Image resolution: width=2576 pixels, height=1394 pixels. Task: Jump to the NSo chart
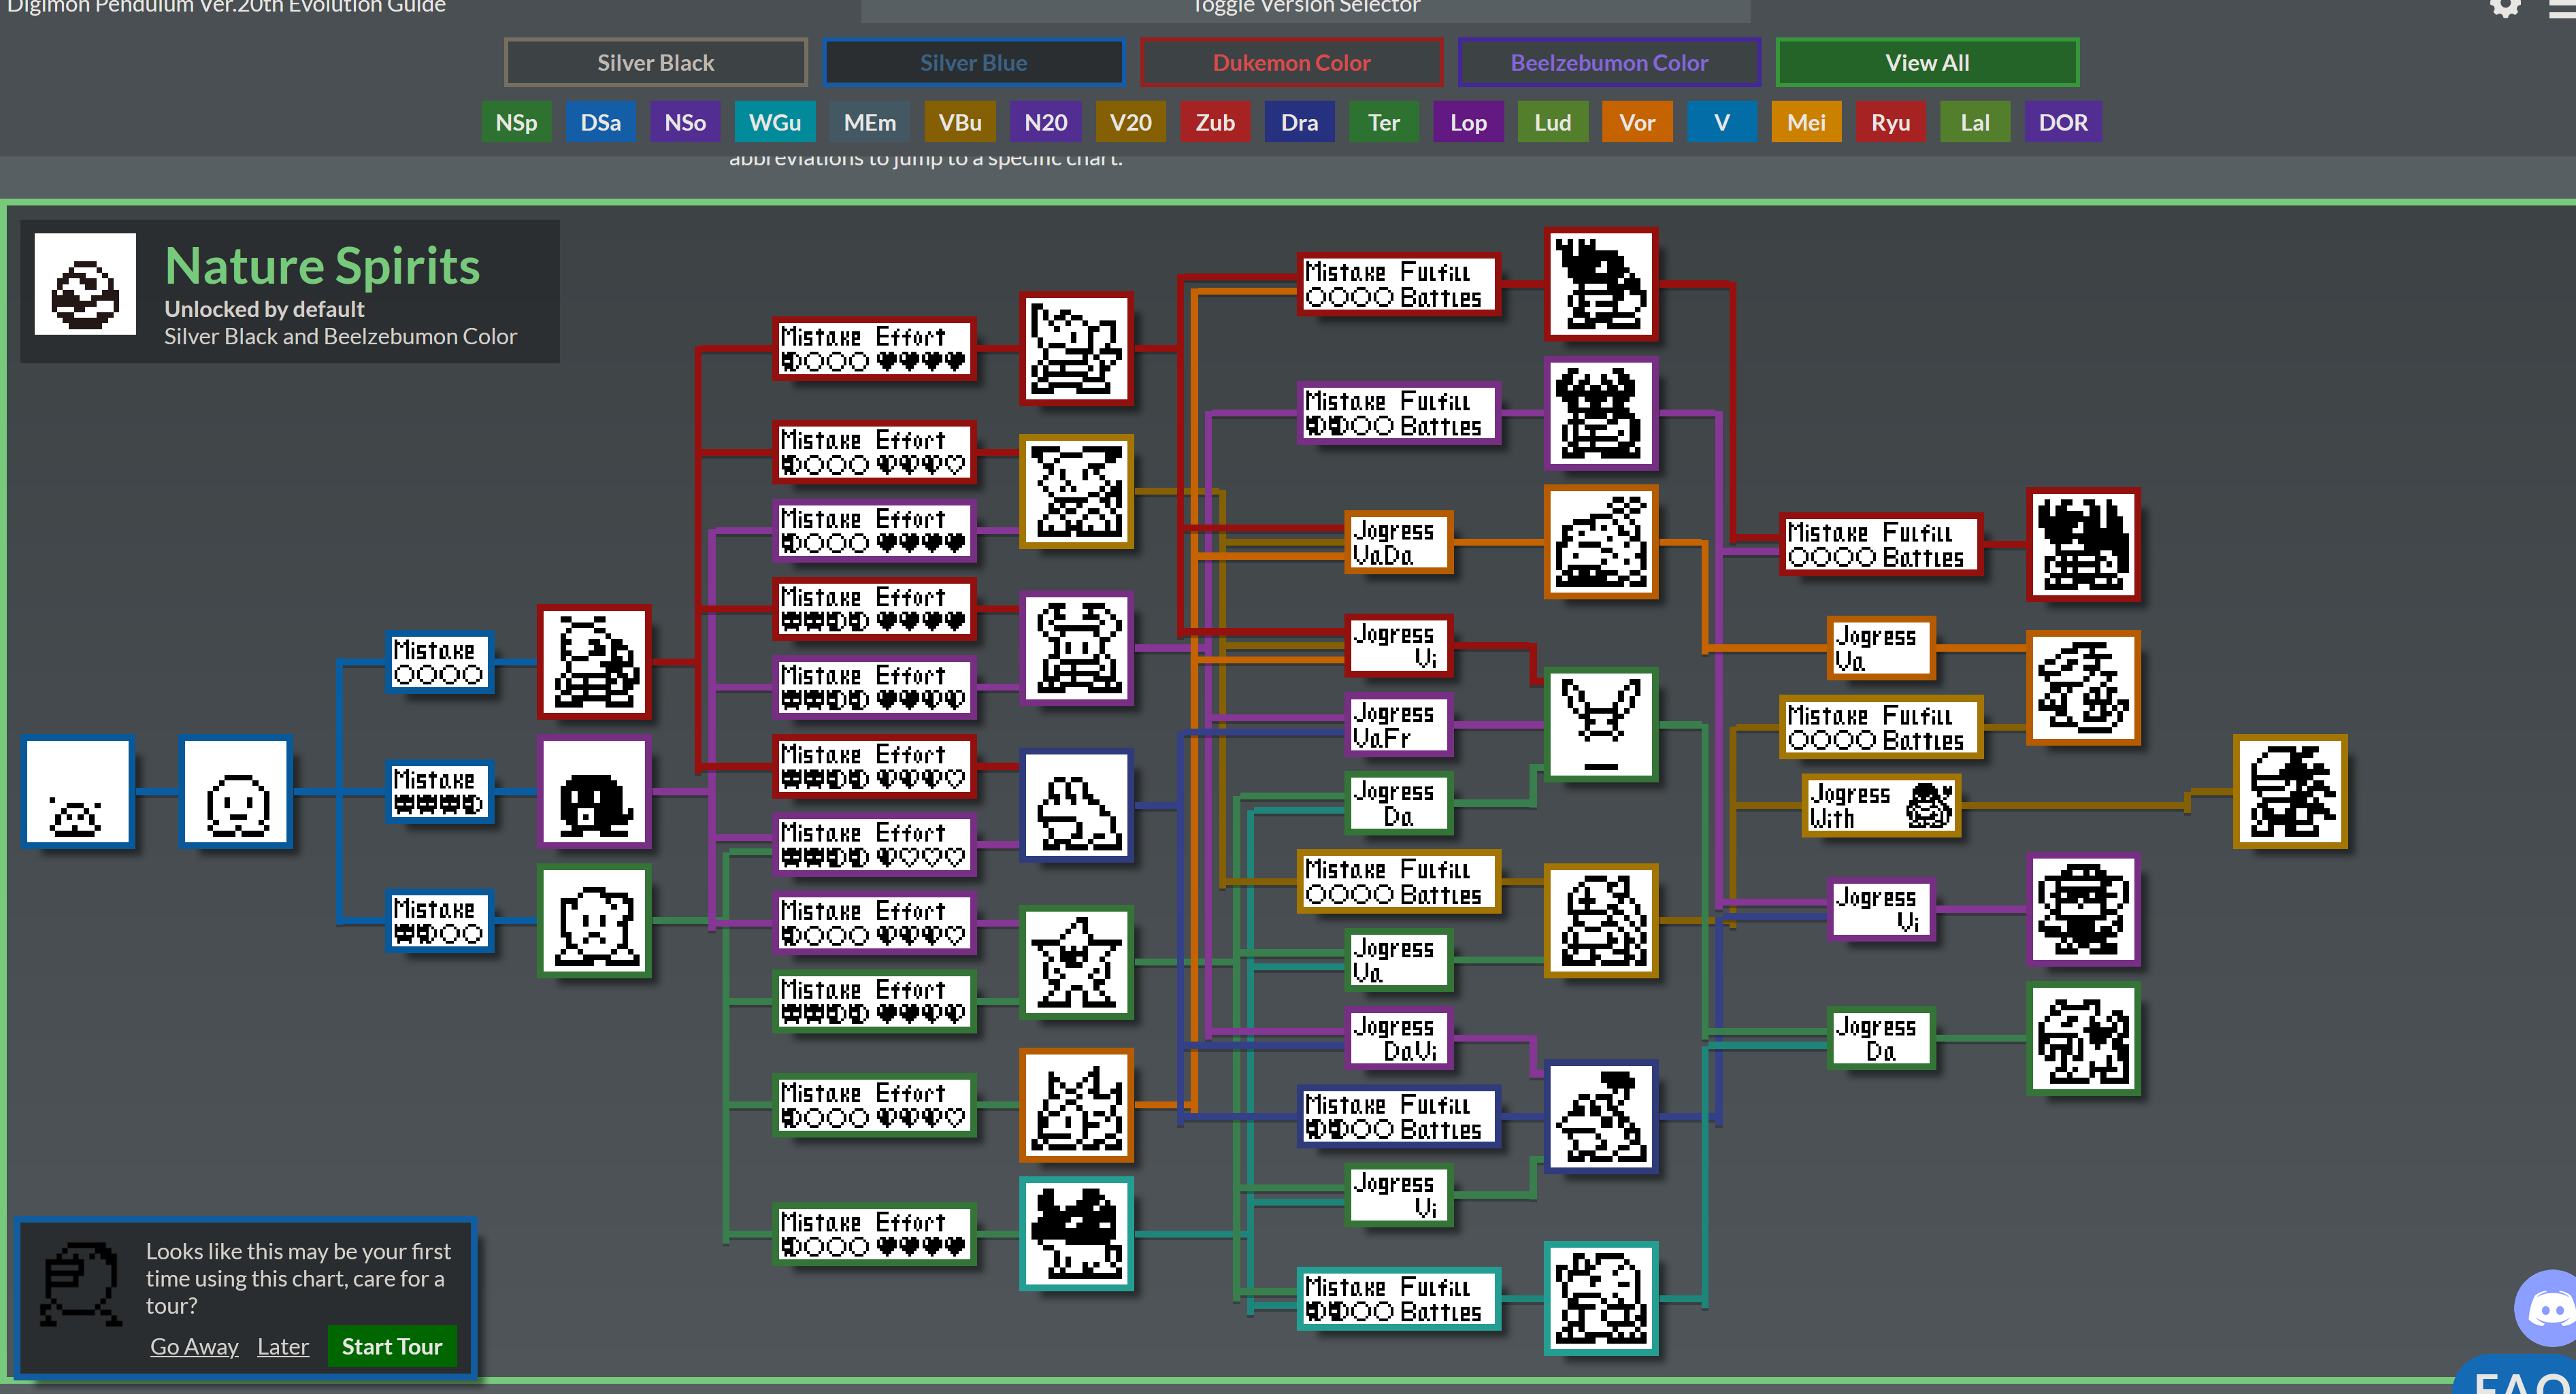685,122
